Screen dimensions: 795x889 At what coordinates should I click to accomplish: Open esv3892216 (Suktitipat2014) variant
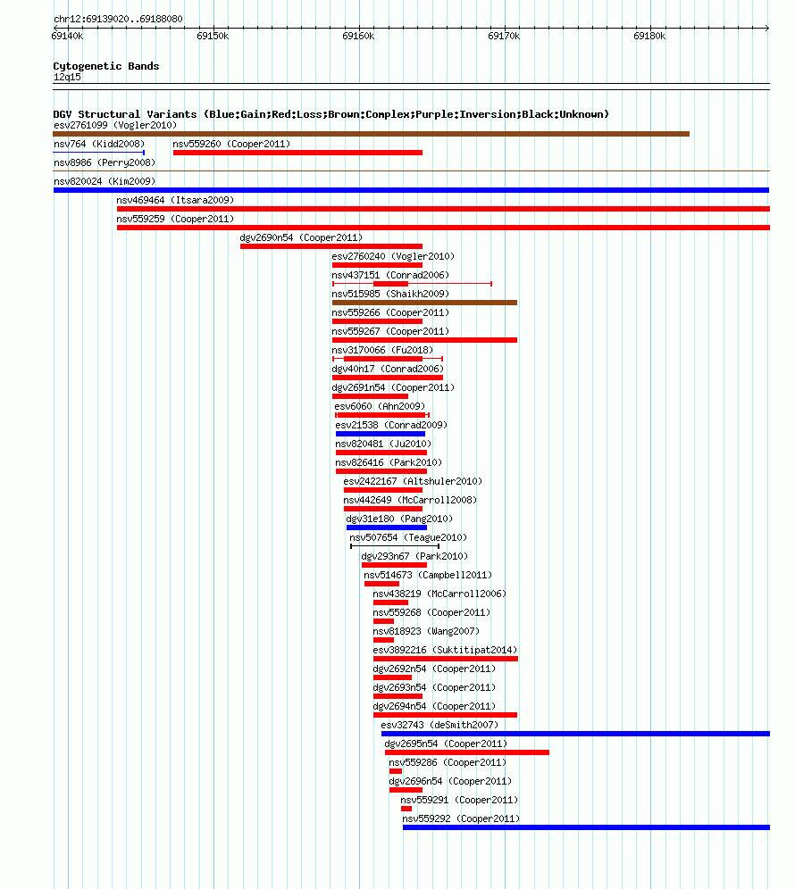pyautogui.click(x=445, y=649)
